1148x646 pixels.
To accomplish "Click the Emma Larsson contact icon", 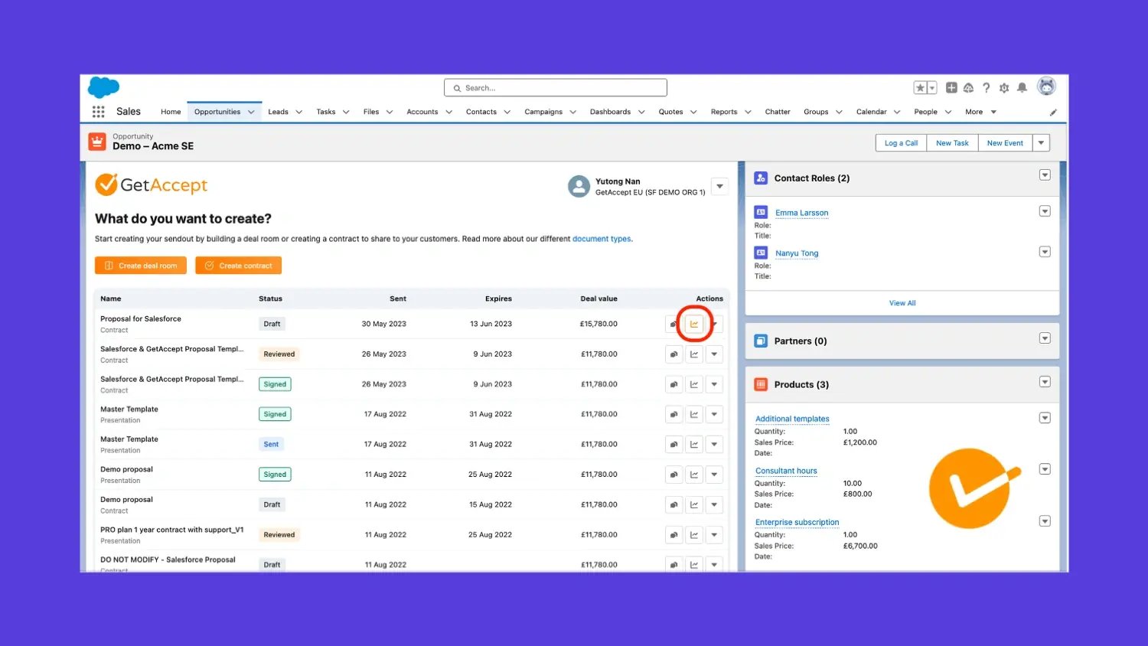I will tap(761, 212).
